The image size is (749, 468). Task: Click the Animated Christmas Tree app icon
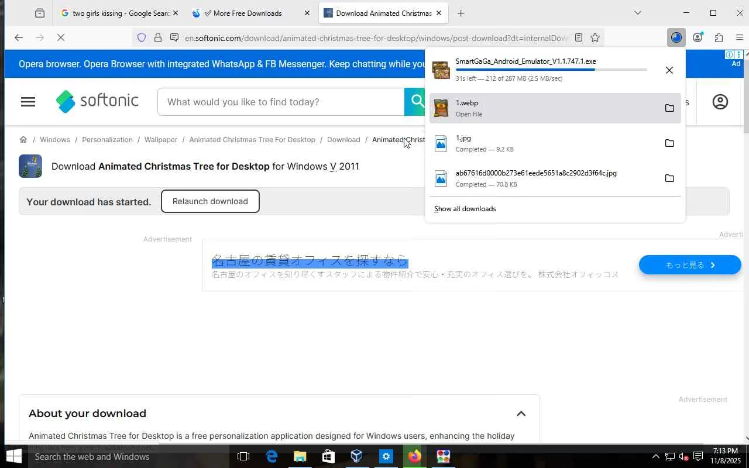pyautogui.click(x=30, y=166)
